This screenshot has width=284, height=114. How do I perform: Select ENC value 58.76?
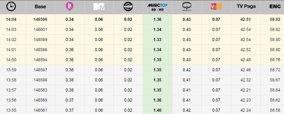[275, 60]
